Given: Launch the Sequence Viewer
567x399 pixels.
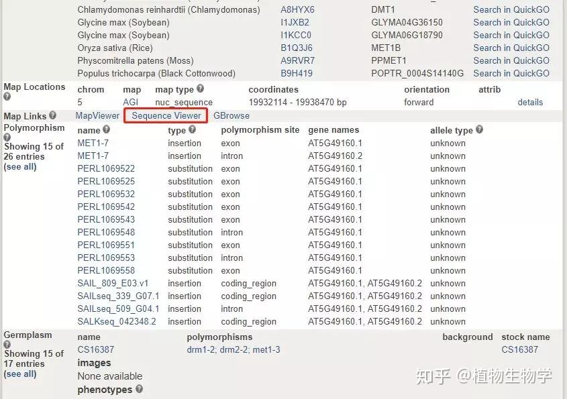Looking at the screenshot, I should [x=165, y=115].
